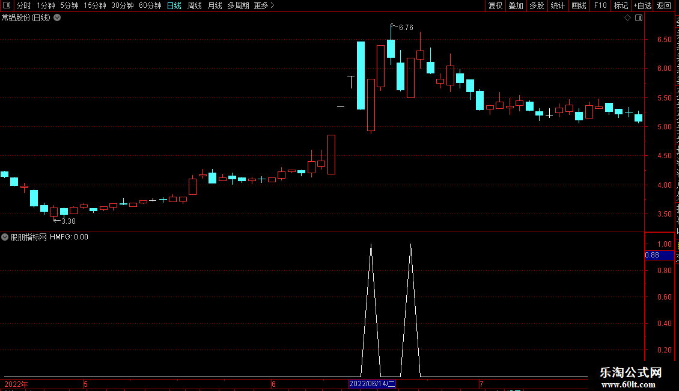Open the 统计 statistics tool

557,5
